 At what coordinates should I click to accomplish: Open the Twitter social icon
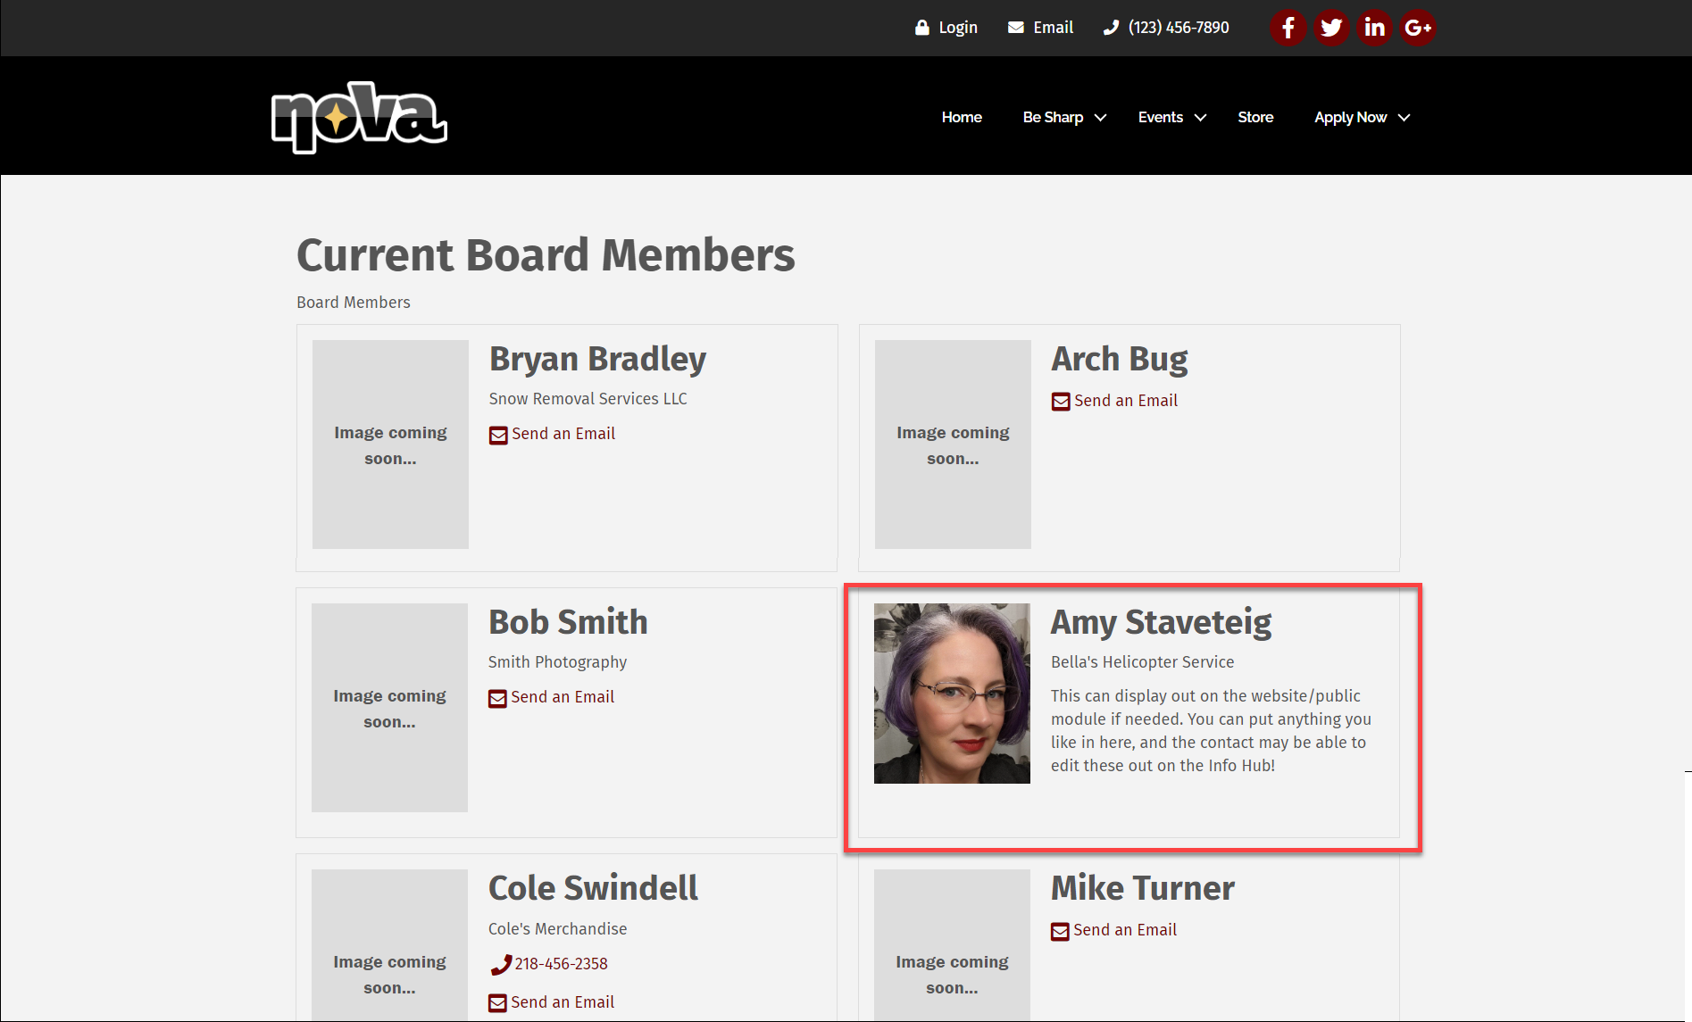point(1330,28)
